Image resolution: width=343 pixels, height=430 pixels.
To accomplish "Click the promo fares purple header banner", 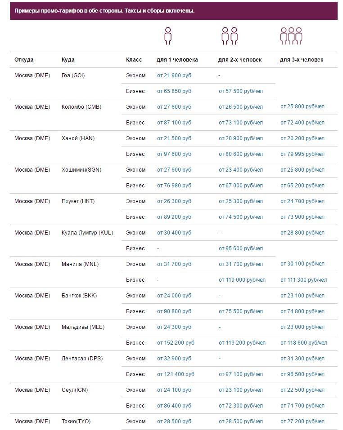I will (x=173, y=10).
